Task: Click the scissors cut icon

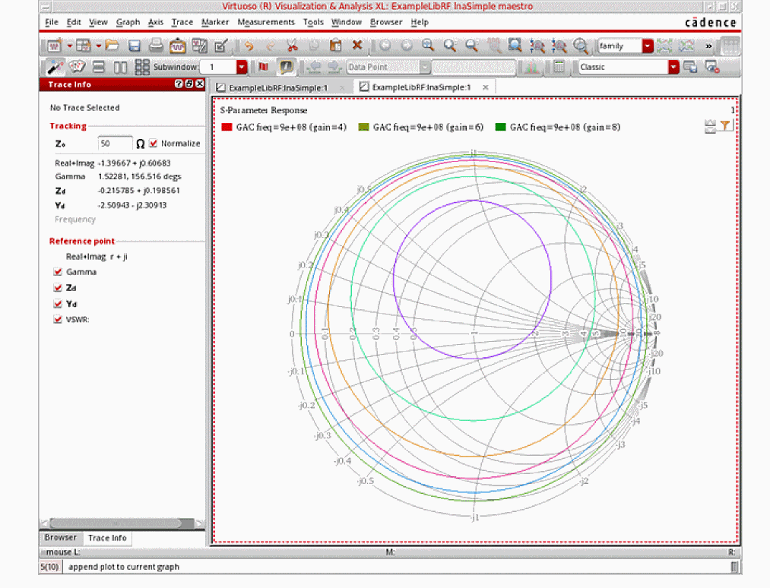Action: pyautogui.click(x=292, y=46)
